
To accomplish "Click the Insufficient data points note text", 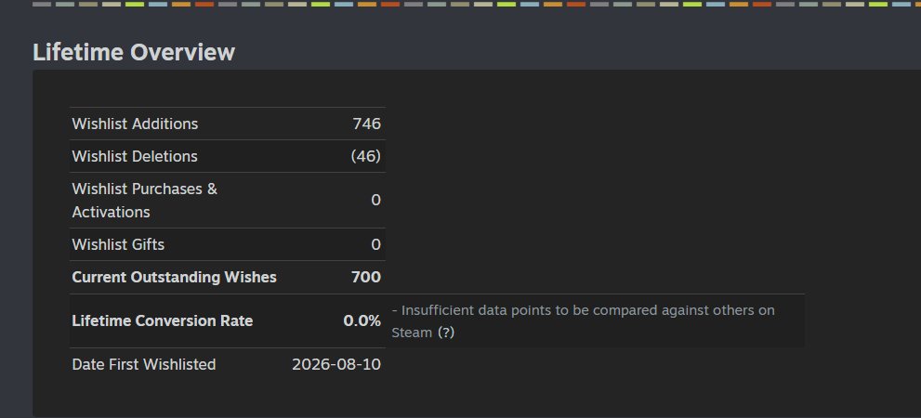I will tap(584, 321).
